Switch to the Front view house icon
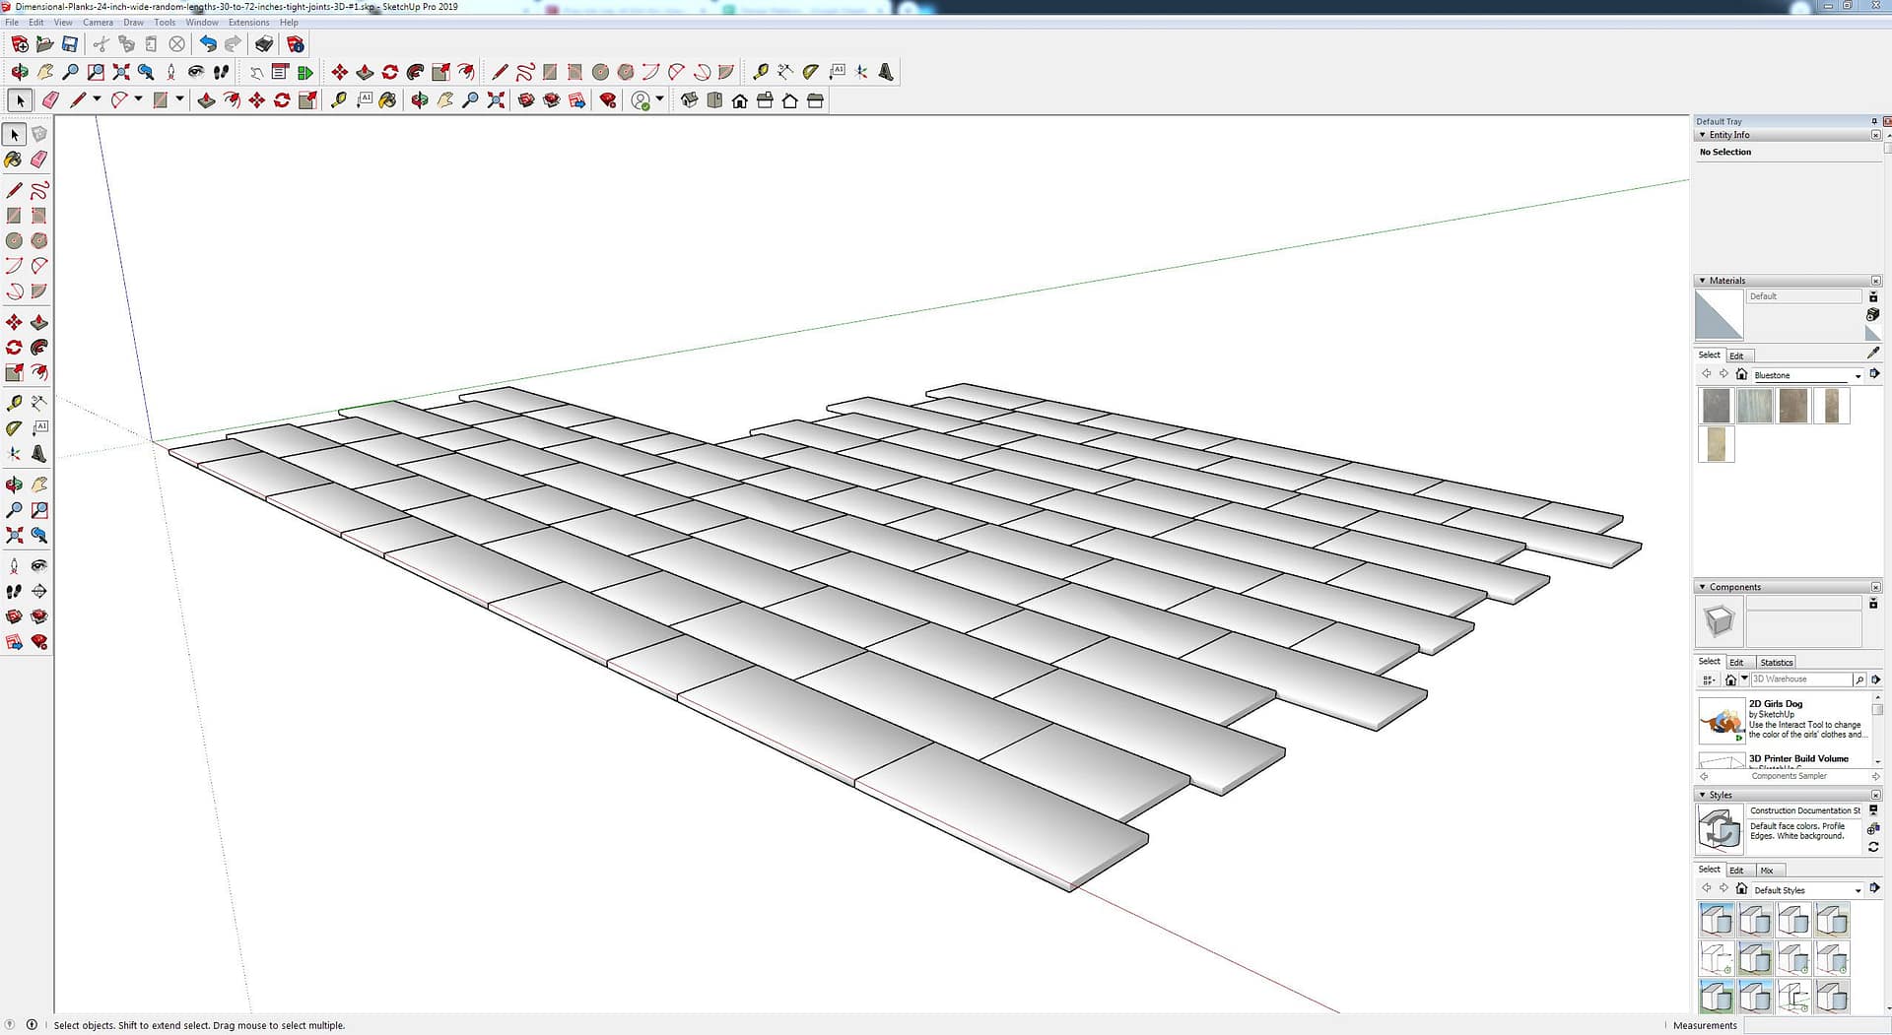 coord(739,100)
